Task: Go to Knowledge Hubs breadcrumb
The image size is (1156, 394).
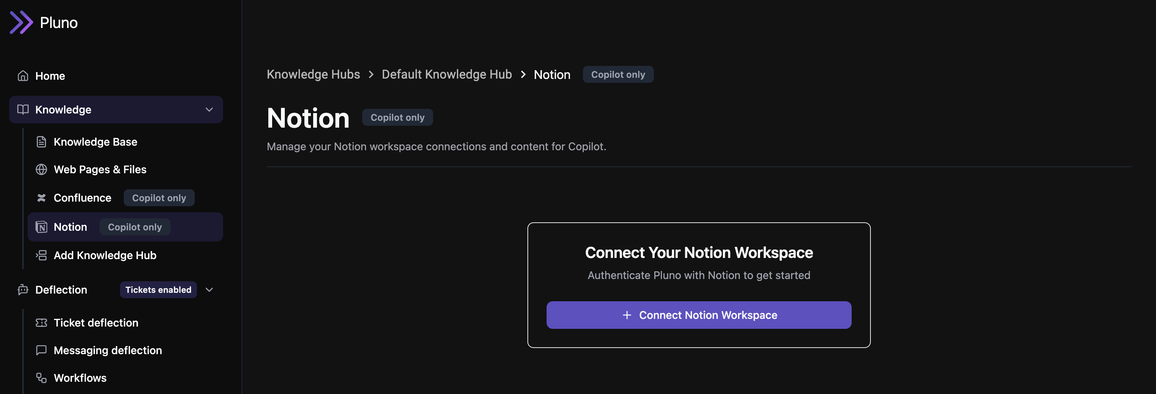Action: click(x=313, y=74)
